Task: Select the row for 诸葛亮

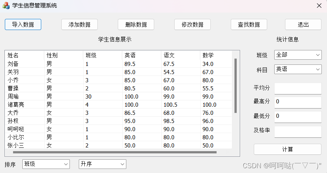Action: (x=118, y=104)
